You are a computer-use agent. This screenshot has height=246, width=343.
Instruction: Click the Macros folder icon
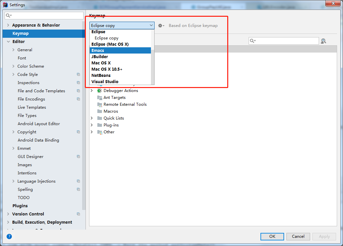[x=100, y=111]
